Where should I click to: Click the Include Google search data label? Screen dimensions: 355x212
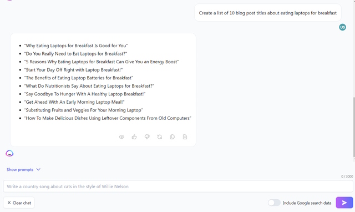[x=307, y=203]
